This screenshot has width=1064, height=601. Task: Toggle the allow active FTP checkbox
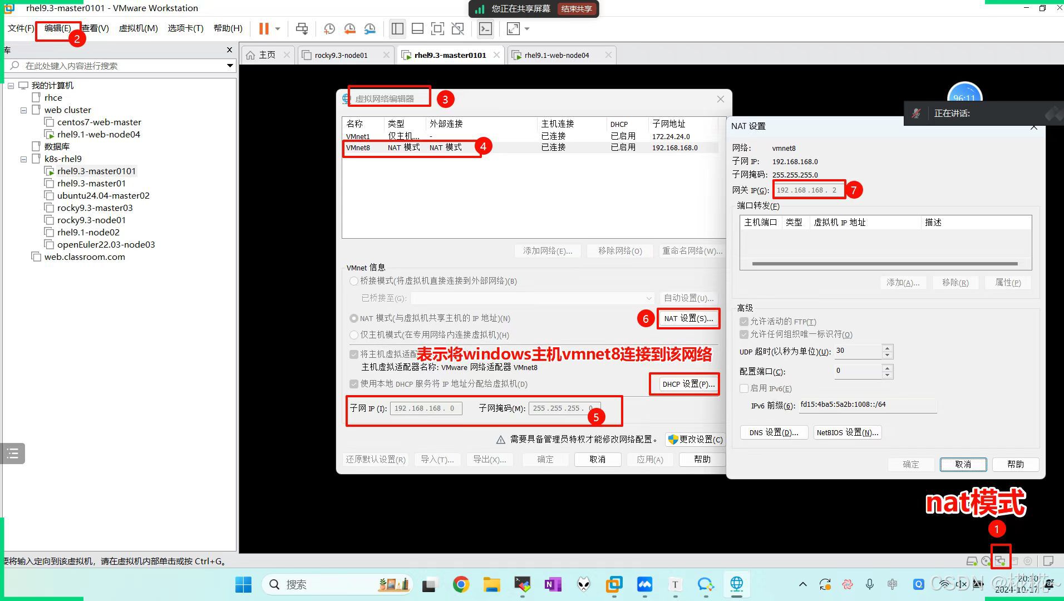744,322
